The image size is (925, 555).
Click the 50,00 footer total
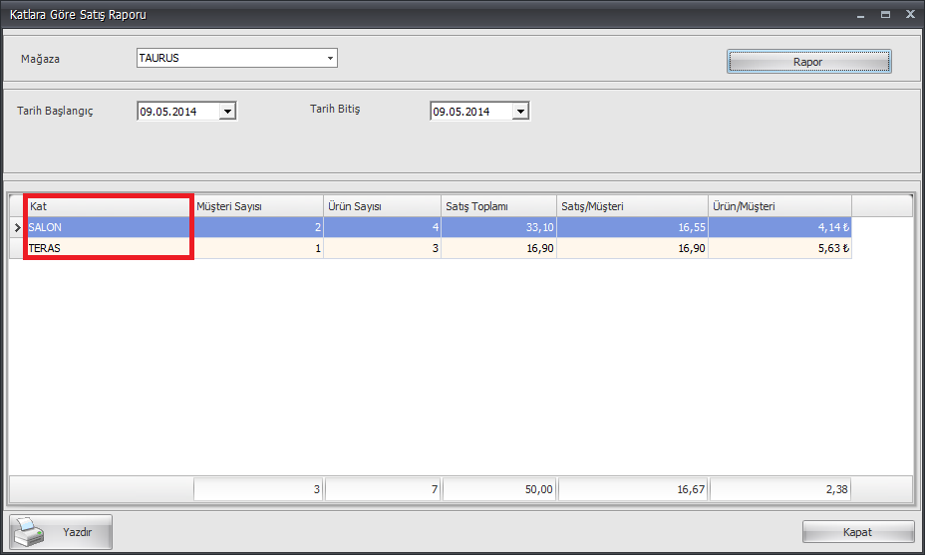(499, 489)
